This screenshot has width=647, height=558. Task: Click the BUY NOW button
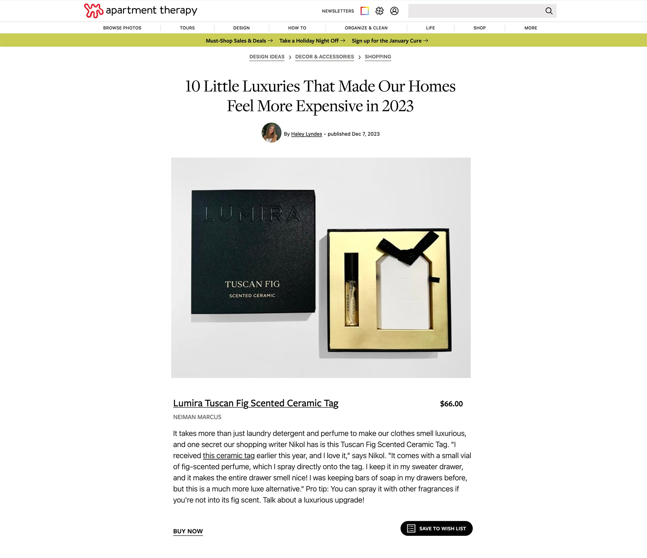tap(188, 531)
